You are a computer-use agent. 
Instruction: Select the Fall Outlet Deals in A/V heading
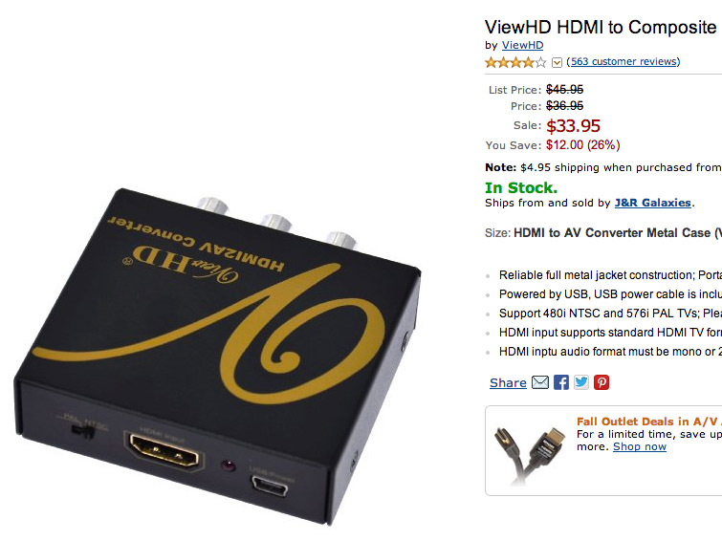649,422
